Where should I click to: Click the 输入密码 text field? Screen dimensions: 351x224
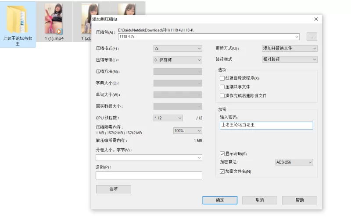point(266,126)
